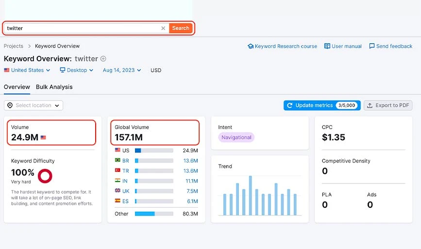Click Update metrics button

pyautogui.click(x=322, y=105)
